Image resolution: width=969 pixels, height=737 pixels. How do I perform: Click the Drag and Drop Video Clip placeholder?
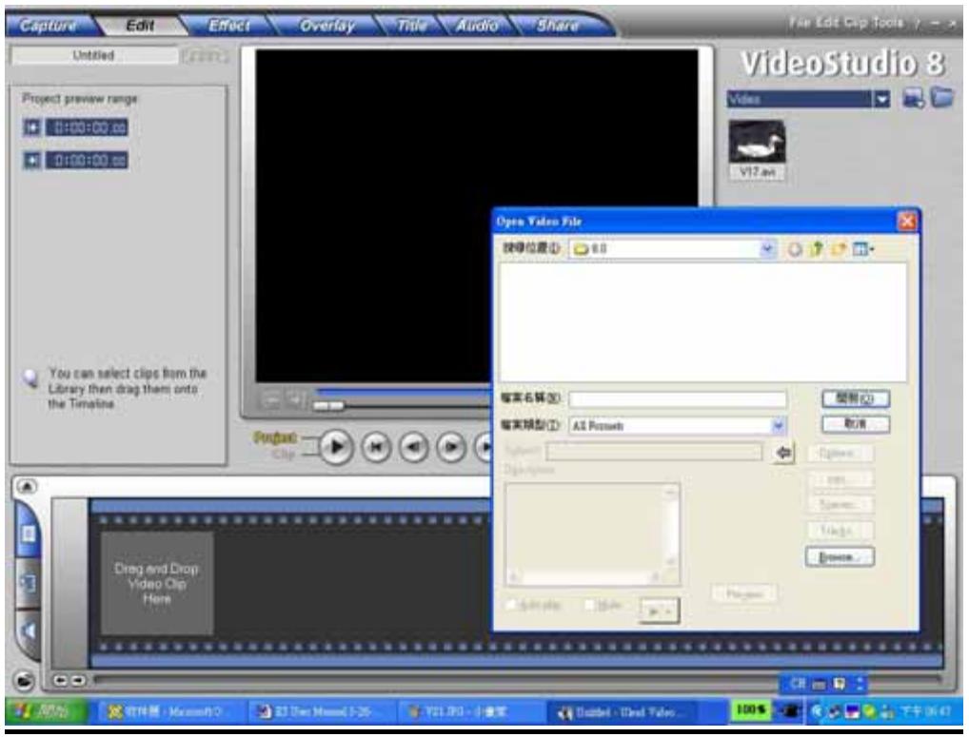157,583
